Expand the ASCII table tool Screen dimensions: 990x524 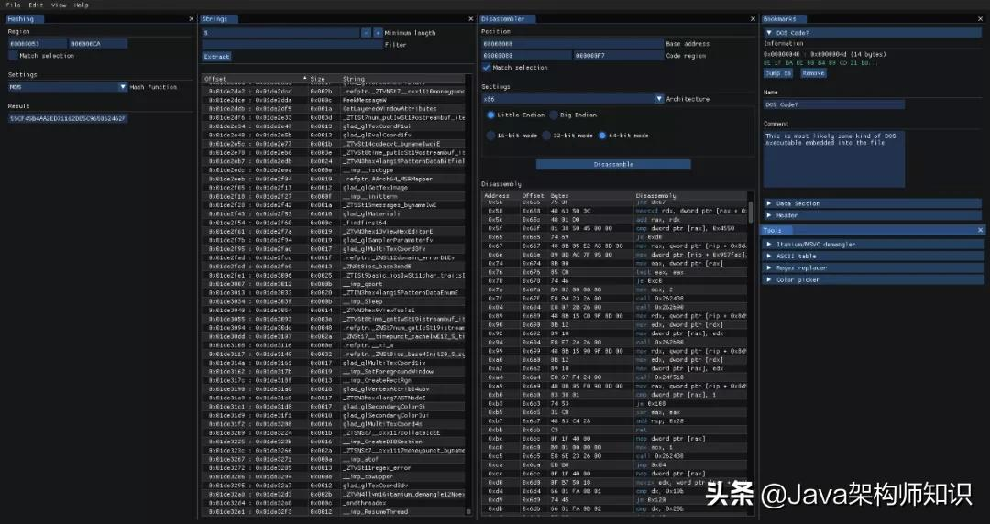[x=873, y=257]
